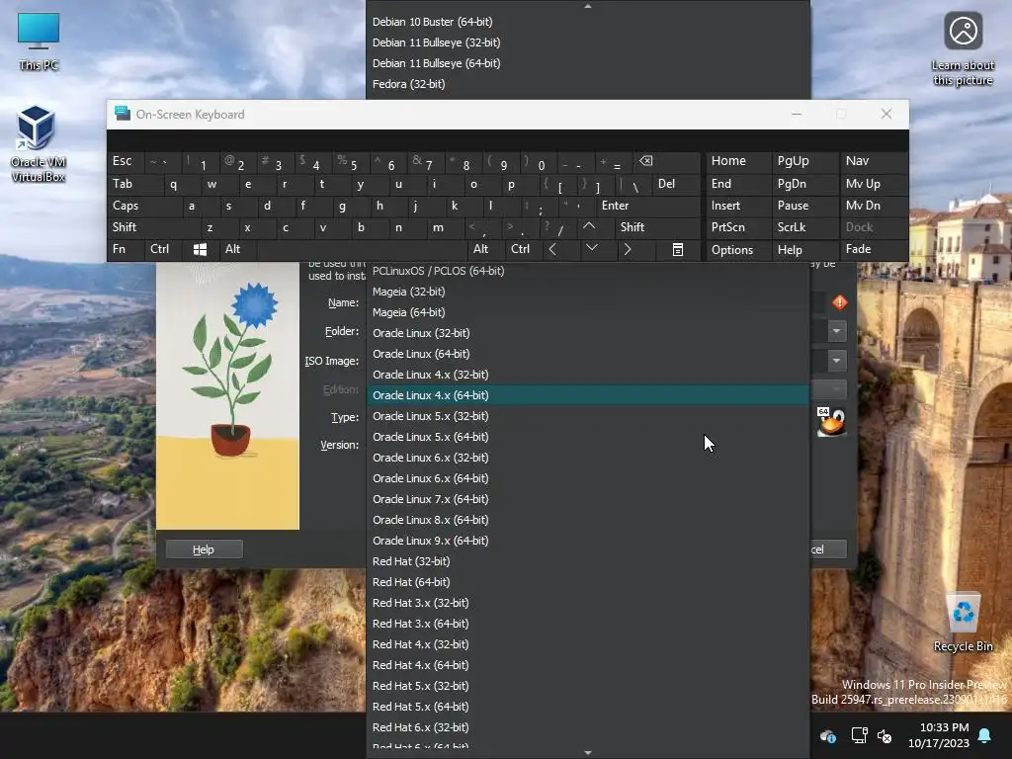1012x759 pixels.
Task: Select Debian 10 Buster (64-bit) entry
Action: pyautogui.click(x=587, y=22)
